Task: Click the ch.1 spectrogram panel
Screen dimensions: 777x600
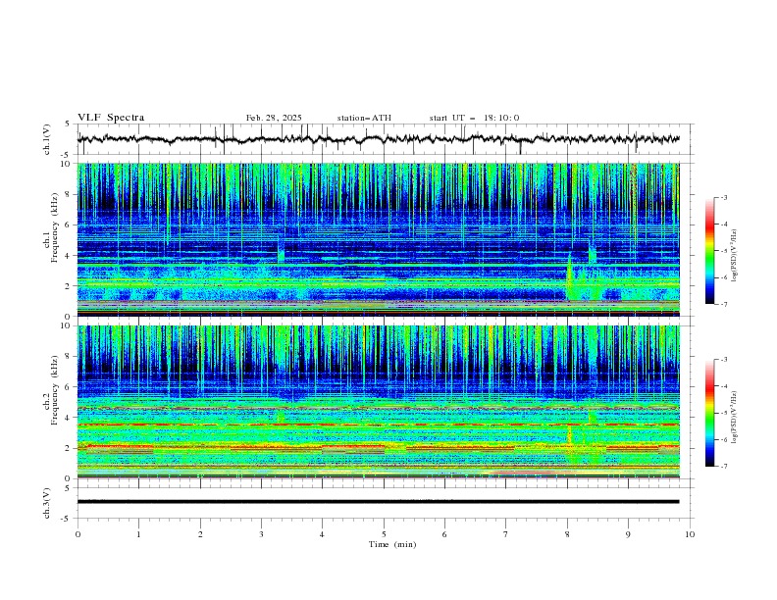Action: 378,239
